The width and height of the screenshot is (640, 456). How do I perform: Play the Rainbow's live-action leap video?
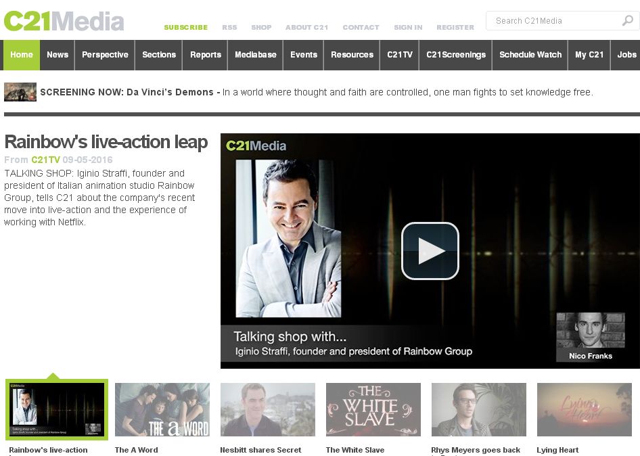click(x=430, y=251)
